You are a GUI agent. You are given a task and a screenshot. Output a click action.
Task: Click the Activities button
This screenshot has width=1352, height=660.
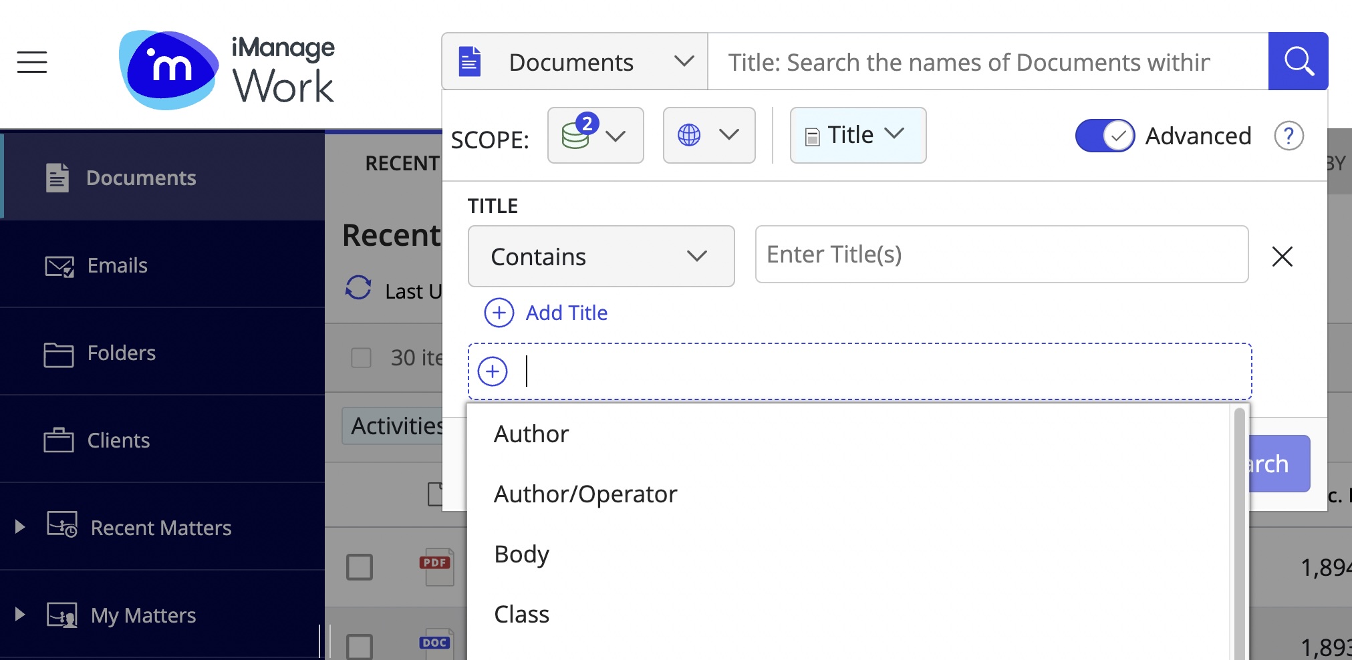(393, 426)
